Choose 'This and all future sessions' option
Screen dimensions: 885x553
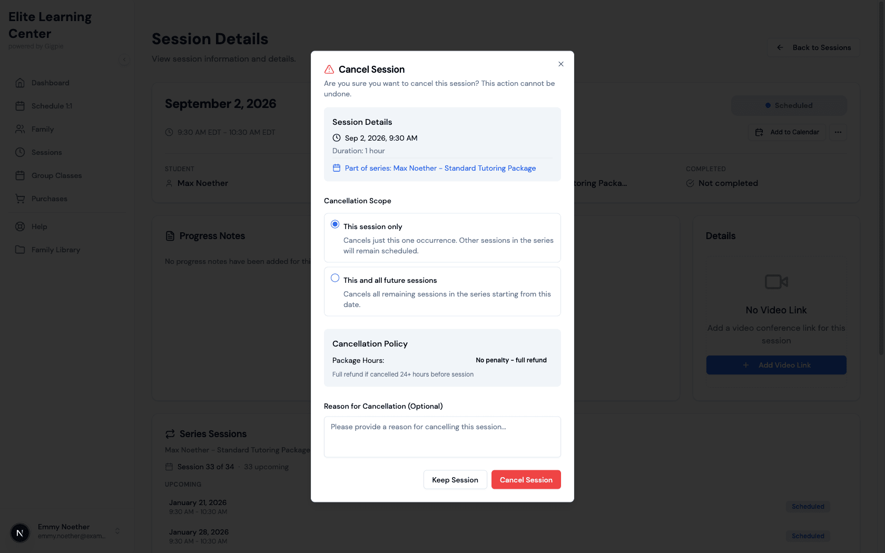coord(335,278)
